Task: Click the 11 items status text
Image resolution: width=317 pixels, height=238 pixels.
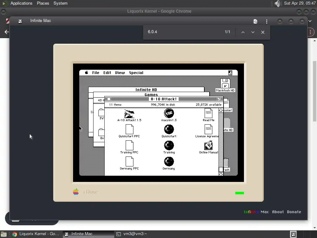Action: point(115,105)
